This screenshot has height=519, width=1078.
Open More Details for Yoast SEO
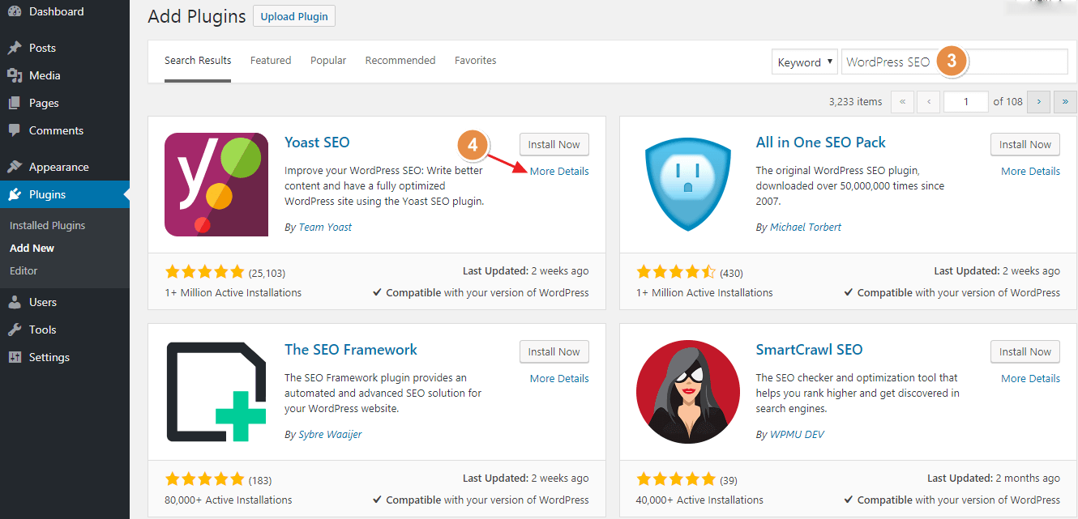(x=559, y=171)
